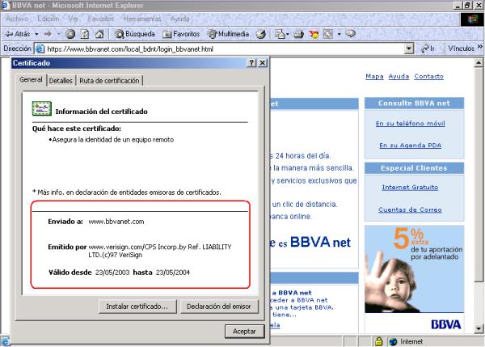Switch to Ruta de certificación tab
485x347 pixels.
[x=109, y=81]
